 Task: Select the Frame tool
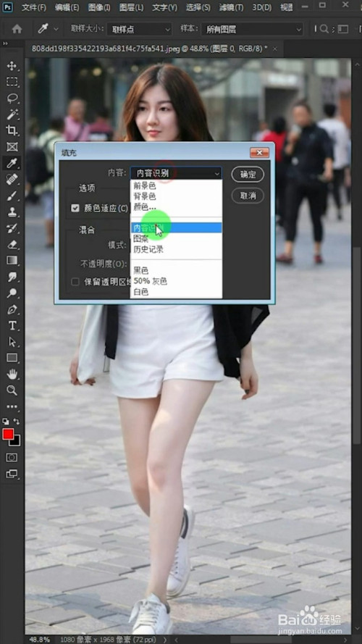pos(12,146)
